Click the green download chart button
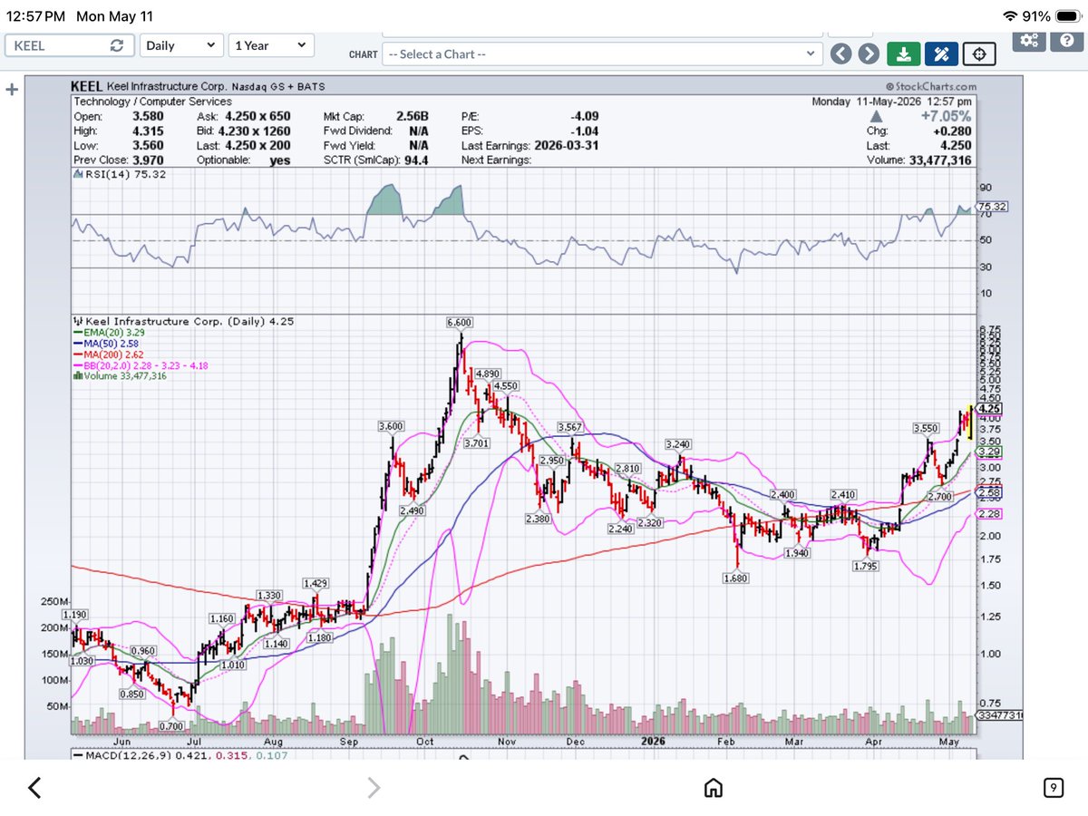1088x816 pixels. tap(903, 53)
